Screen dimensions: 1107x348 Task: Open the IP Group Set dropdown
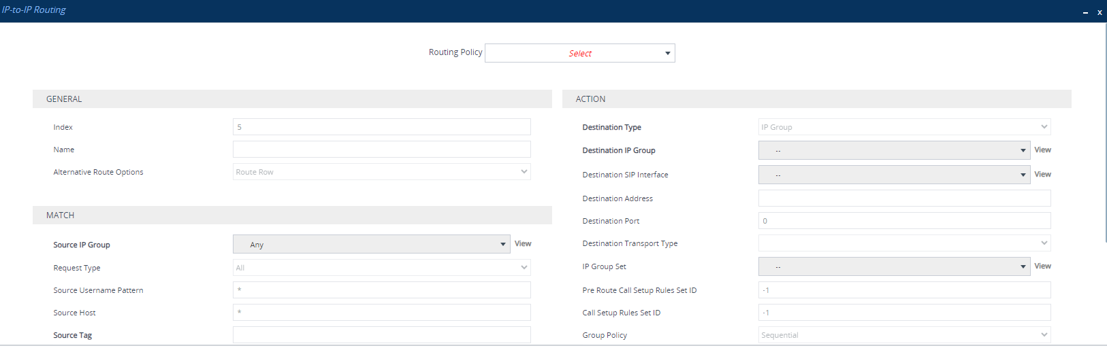click(894, 266)
